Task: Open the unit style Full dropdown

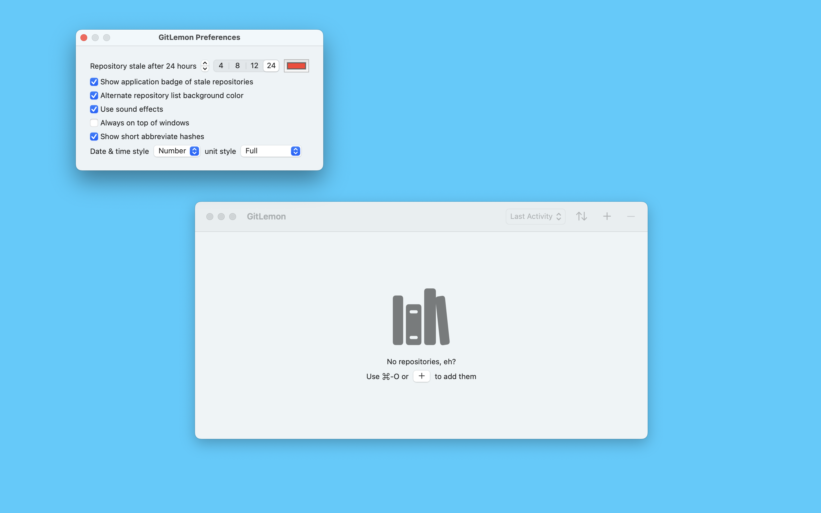Action: point(271,151)
